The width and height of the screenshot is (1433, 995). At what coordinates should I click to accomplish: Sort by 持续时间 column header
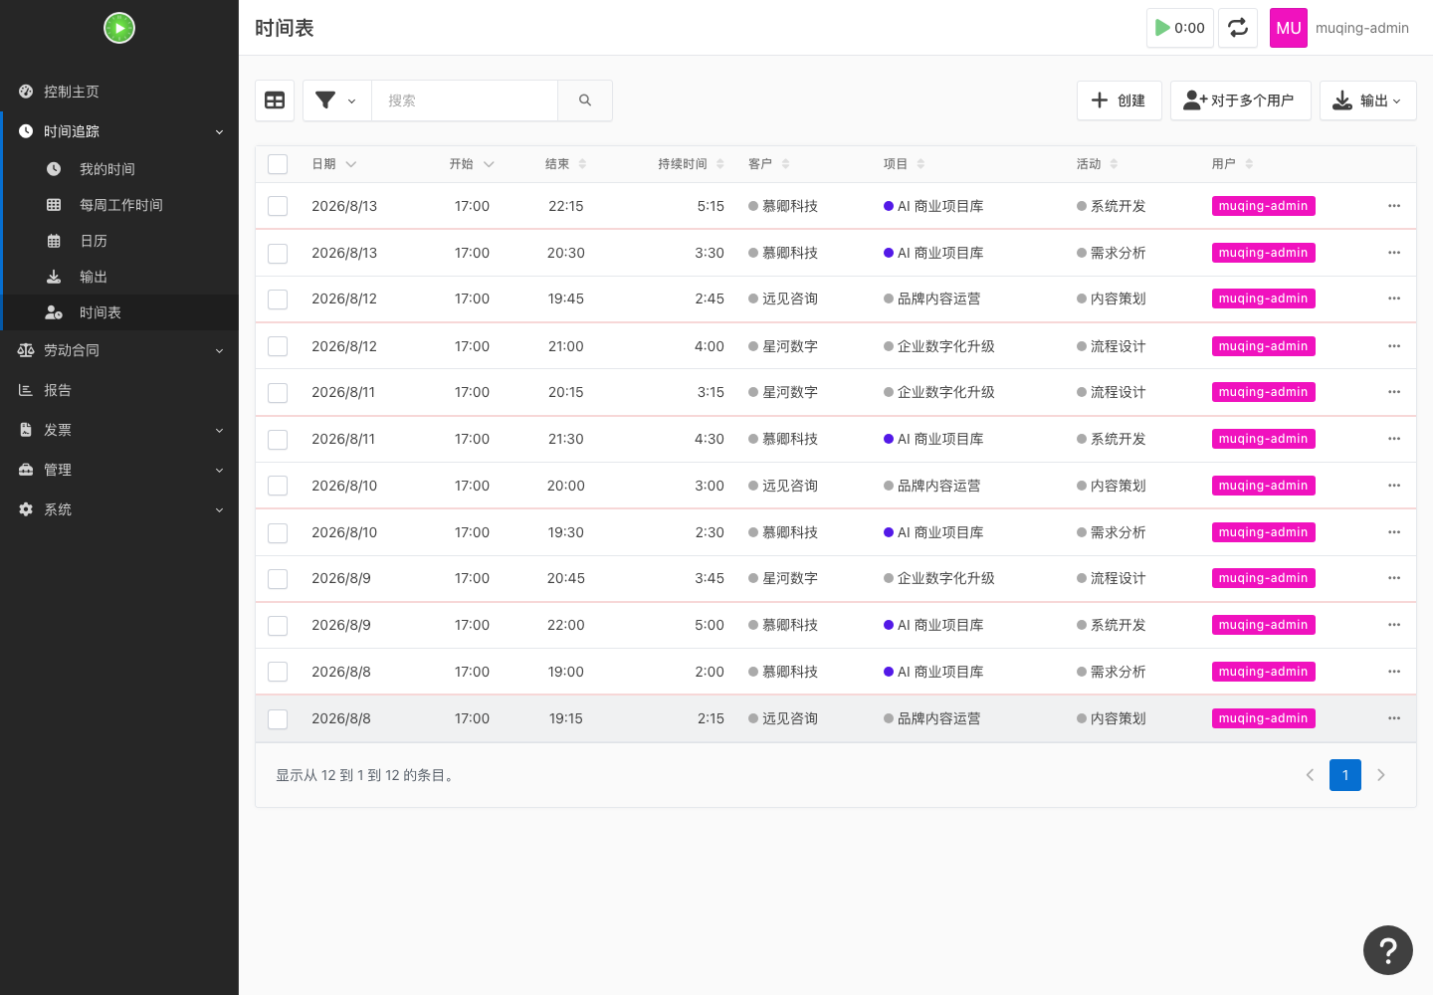tap(691, 164)
